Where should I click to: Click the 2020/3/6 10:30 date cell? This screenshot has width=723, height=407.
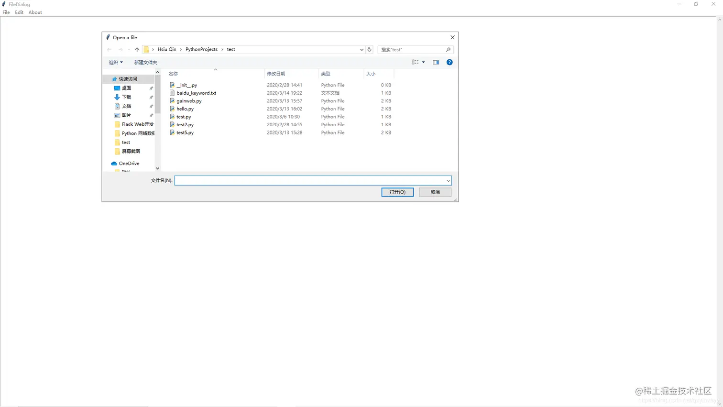pyautogui.click(x=283, y=117)
